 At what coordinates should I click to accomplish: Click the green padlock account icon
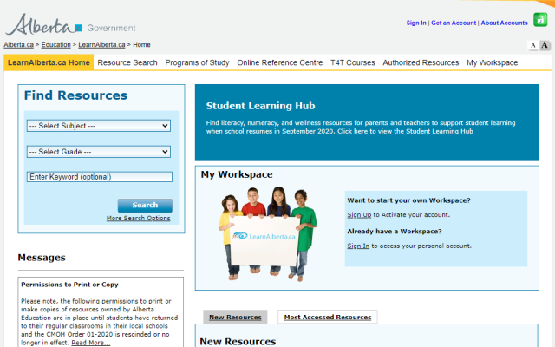tap(540, 20)
